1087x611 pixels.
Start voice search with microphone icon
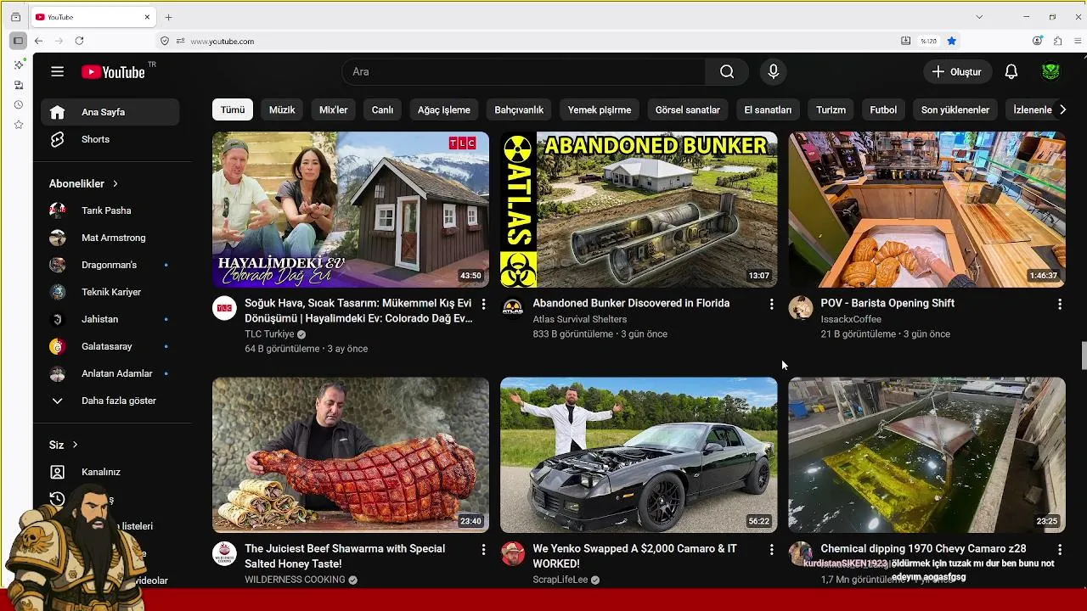[x=773, y=72]
